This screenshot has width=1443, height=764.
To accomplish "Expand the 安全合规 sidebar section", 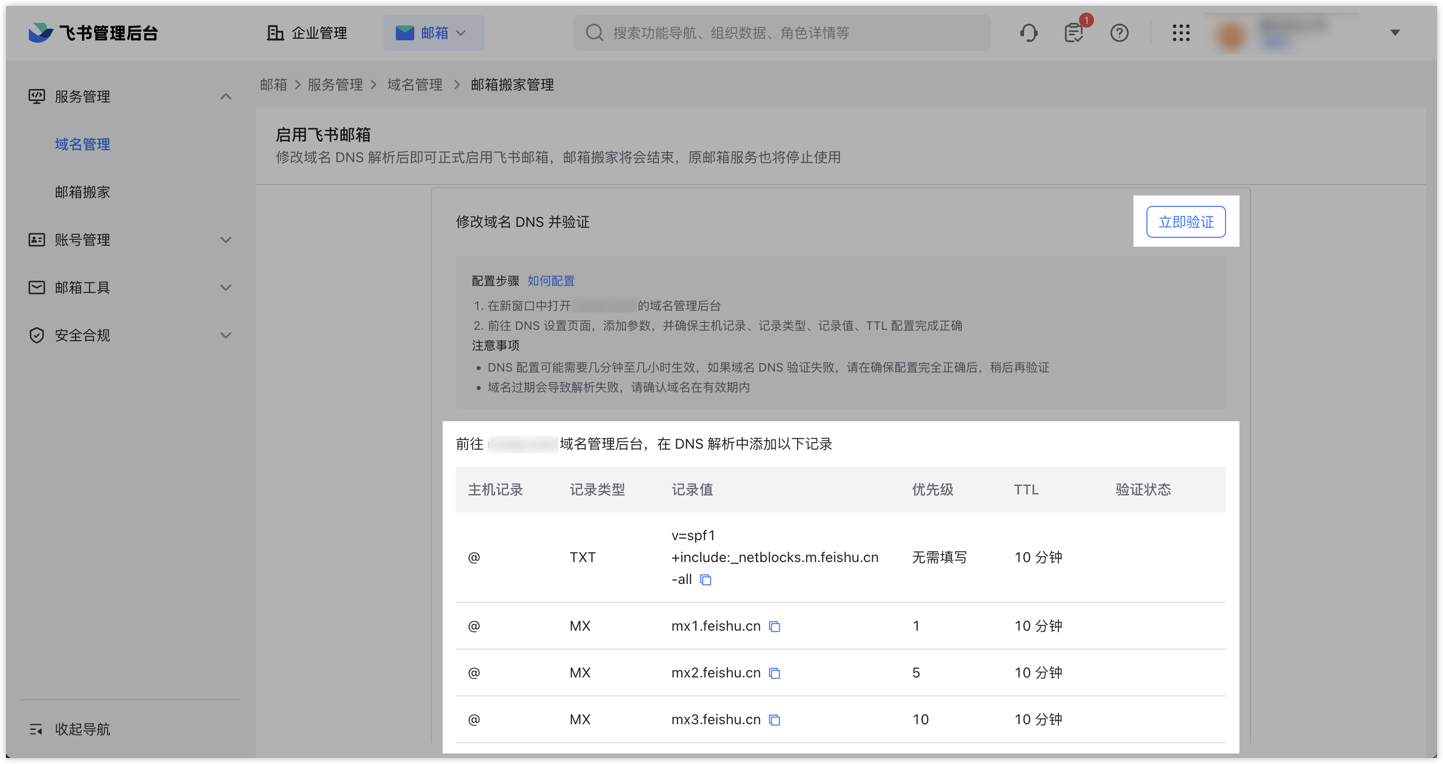I will (x=225, y=336).
